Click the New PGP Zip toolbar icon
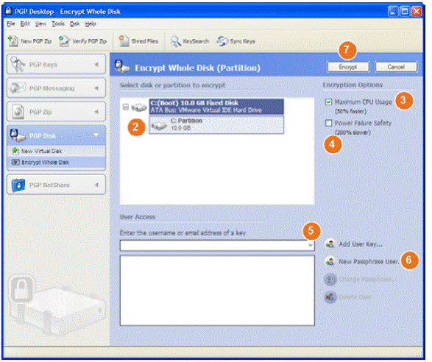The width and height of the screenshot is (432, 362). click(x=13, y=41)
